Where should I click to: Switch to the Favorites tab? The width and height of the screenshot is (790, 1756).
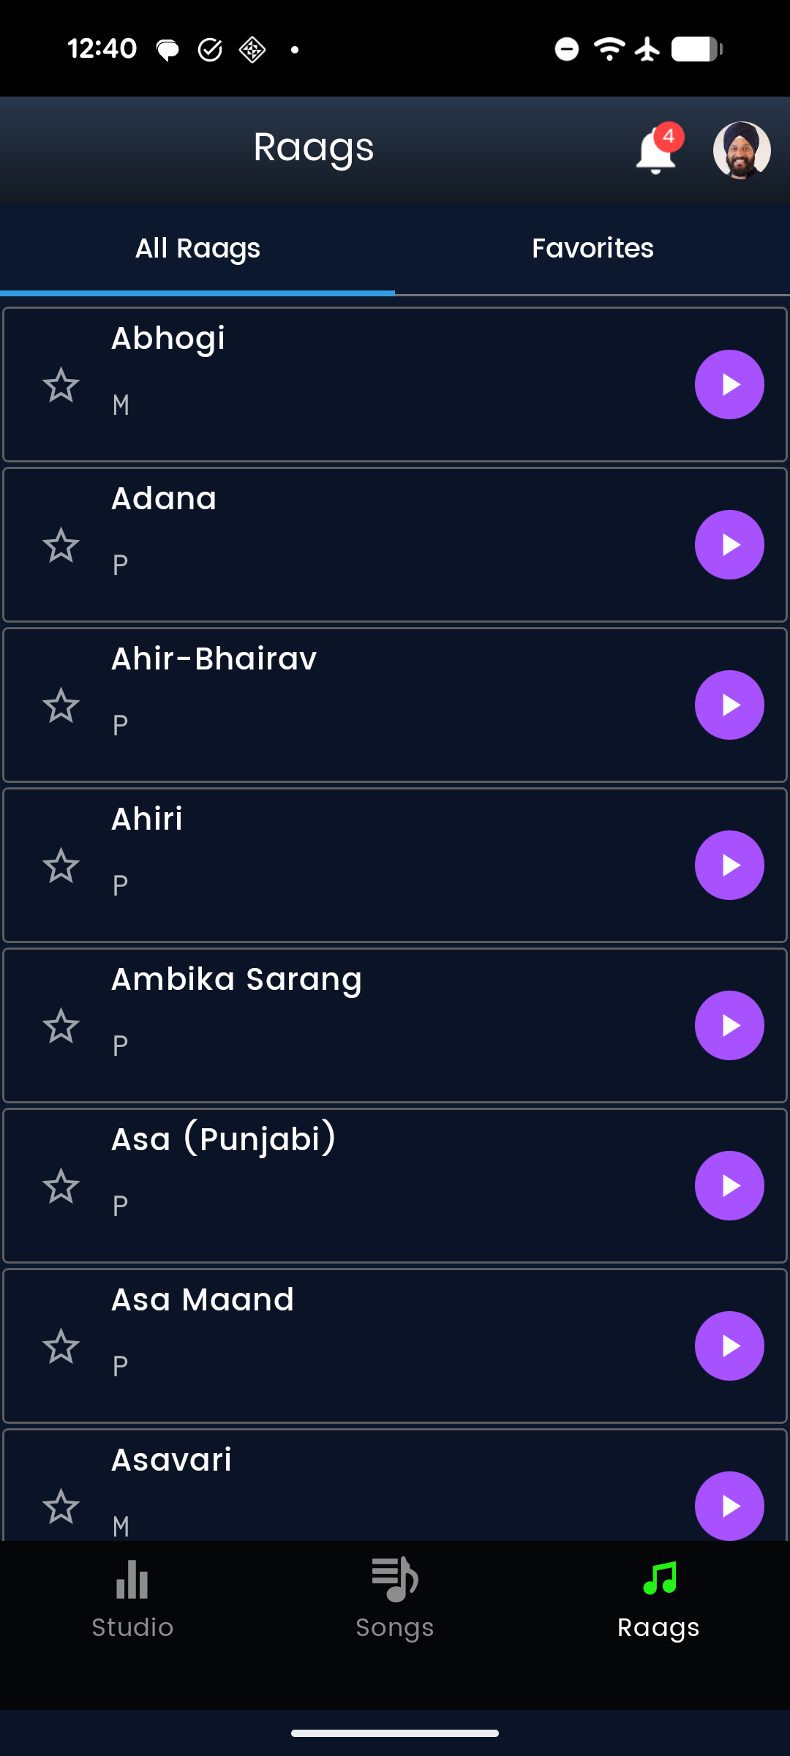592,249
